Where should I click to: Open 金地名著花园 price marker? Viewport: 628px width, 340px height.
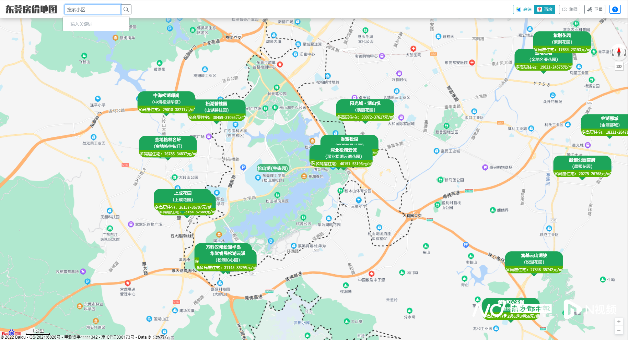tap(543, 62)
